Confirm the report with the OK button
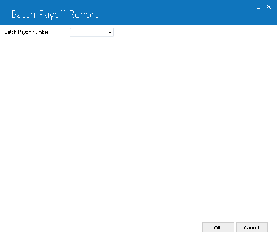277x242 pixels. coord(218,228)
